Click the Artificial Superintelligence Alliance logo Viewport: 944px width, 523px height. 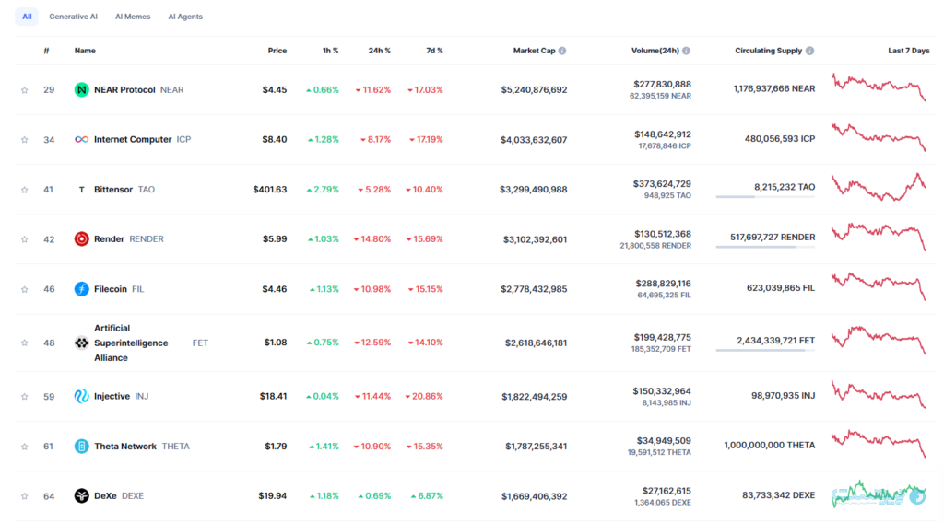pyautogui.click(x=81, y=343)
